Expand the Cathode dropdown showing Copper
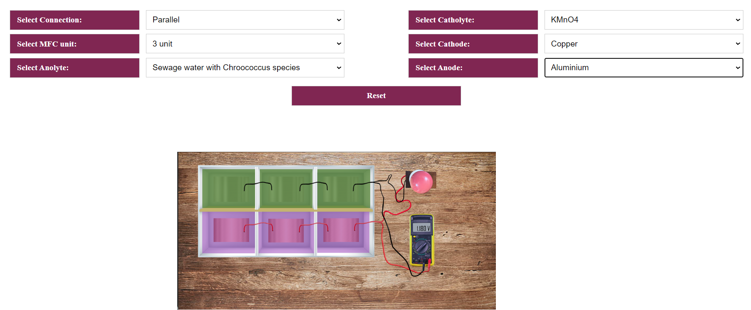 point(644,44)
